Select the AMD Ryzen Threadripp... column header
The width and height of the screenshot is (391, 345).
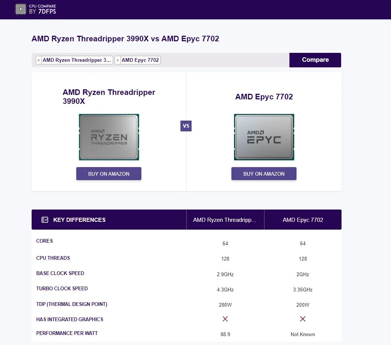click(x=225, y=220)
